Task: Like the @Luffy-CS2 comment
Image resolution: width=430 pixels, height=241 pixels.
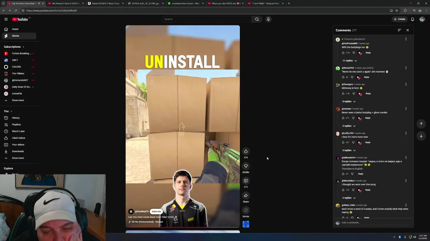Action: coord(343,143)
